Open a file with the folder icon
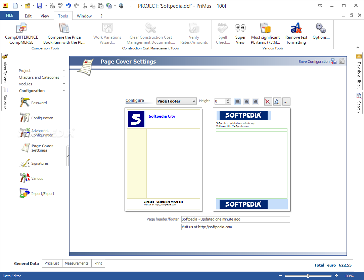 (x=28, y=6)
